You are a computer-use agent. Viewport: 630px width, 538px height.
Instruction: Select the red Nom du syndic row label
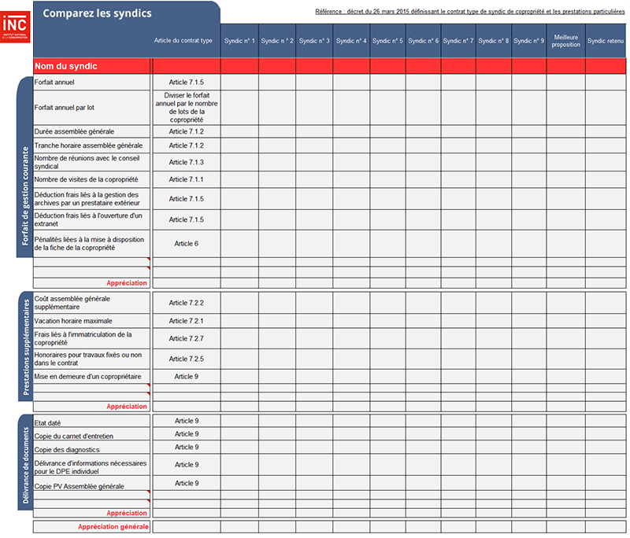coord(66,66)
